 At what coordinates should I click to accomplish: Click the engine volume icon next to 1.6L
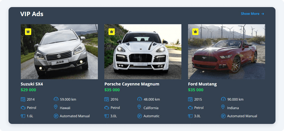23,116
